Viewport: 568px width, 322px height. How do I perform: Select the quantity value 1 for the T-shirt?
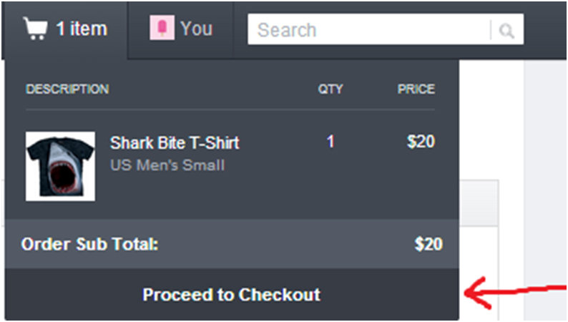click(330, 142)
